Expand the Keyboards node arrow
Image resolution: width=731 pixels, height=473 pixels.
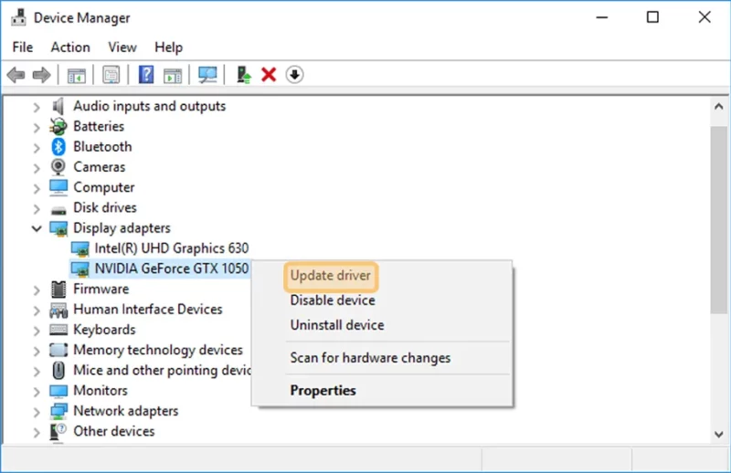(x=37, y=331)
